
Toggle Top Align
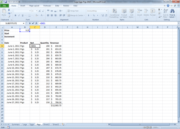tap(48, 11)
